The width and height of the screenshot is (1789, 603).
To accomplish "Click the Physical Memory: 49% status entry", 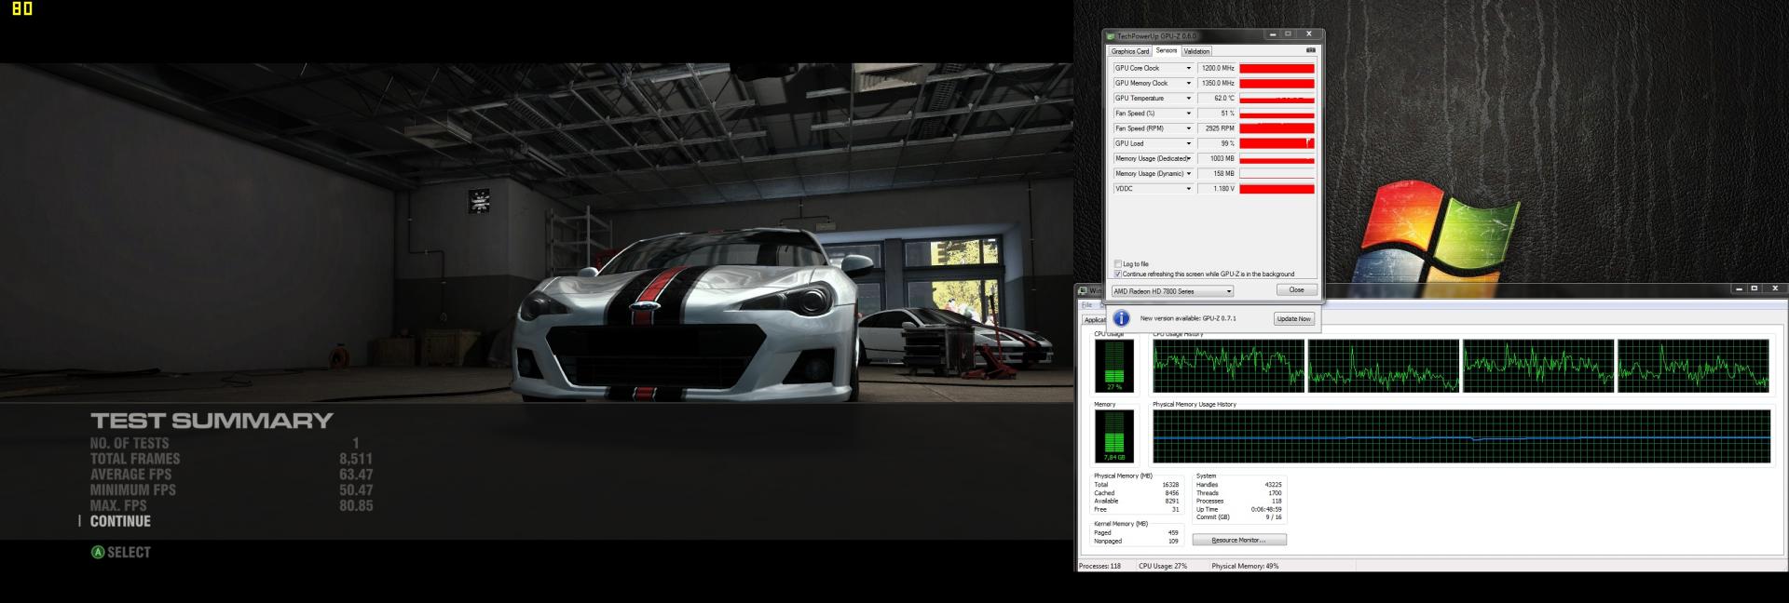I will (1245, 566).
